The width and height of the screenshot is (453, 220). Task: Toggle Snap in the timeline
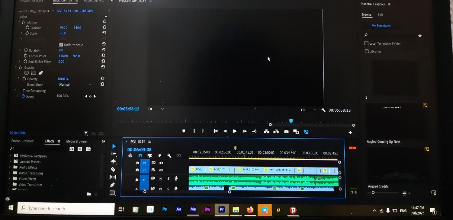[x=140, y=156]
